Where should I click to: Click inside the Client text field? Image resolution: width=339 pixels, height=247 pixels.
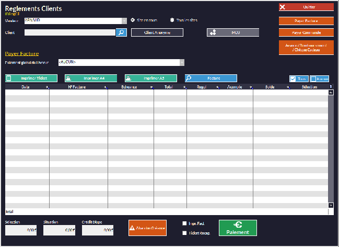[x=69, y=32]
